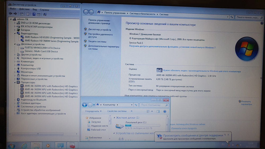Click the search box in Computer window
This screenshot has width=265, height=149.
(154, 105)
